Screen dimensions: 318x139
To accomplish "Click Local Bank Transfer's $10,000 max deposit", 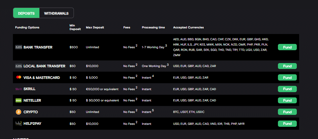I will click(x=92, y=66).
